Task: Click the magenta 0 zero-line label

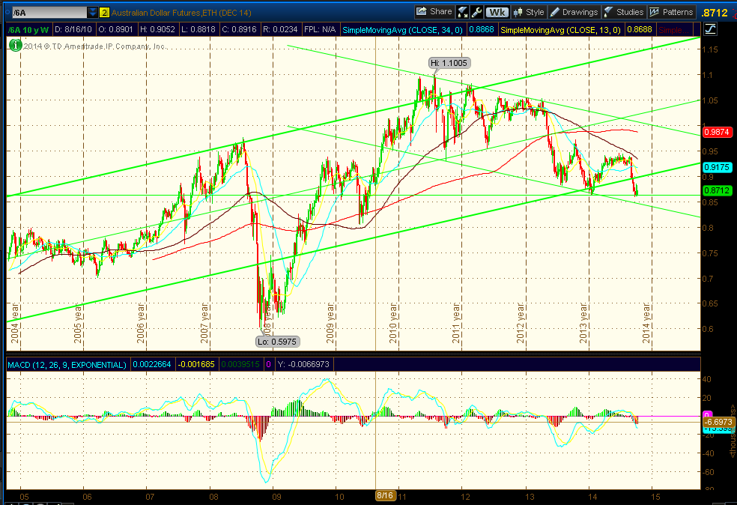Action: click(x=707, y=415)
